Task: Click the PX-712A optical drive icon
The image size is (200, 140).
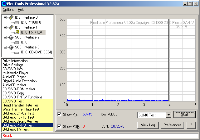Action: click(17, 32)
